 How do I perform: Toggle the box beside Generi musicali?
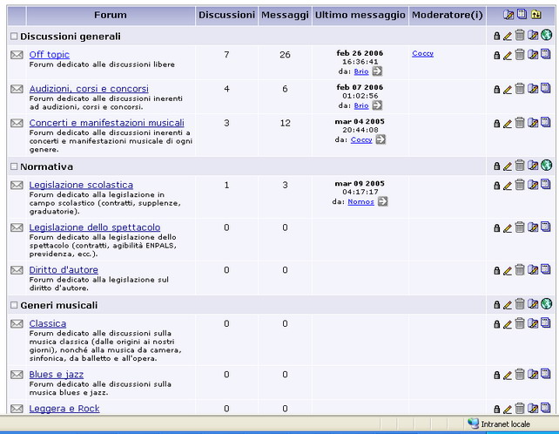pos(14,305)
